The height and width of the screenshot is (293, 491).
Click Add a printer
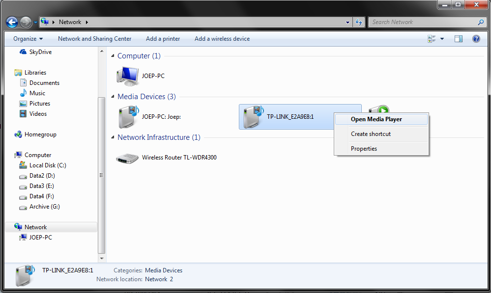click(x=163, y=39)
